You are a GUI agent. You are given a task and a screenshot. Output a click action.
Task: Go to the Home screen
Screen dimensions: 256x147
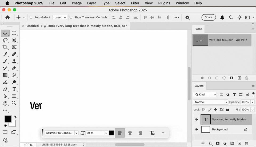[7, 17]
